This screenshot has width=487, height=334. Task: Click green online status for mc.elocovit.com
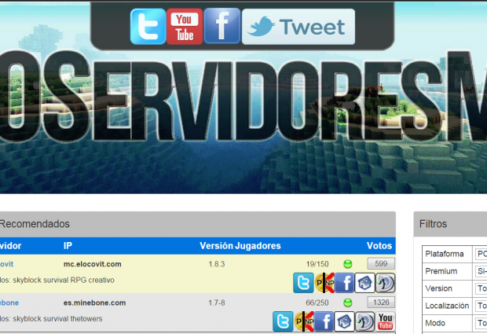(348, 264)
